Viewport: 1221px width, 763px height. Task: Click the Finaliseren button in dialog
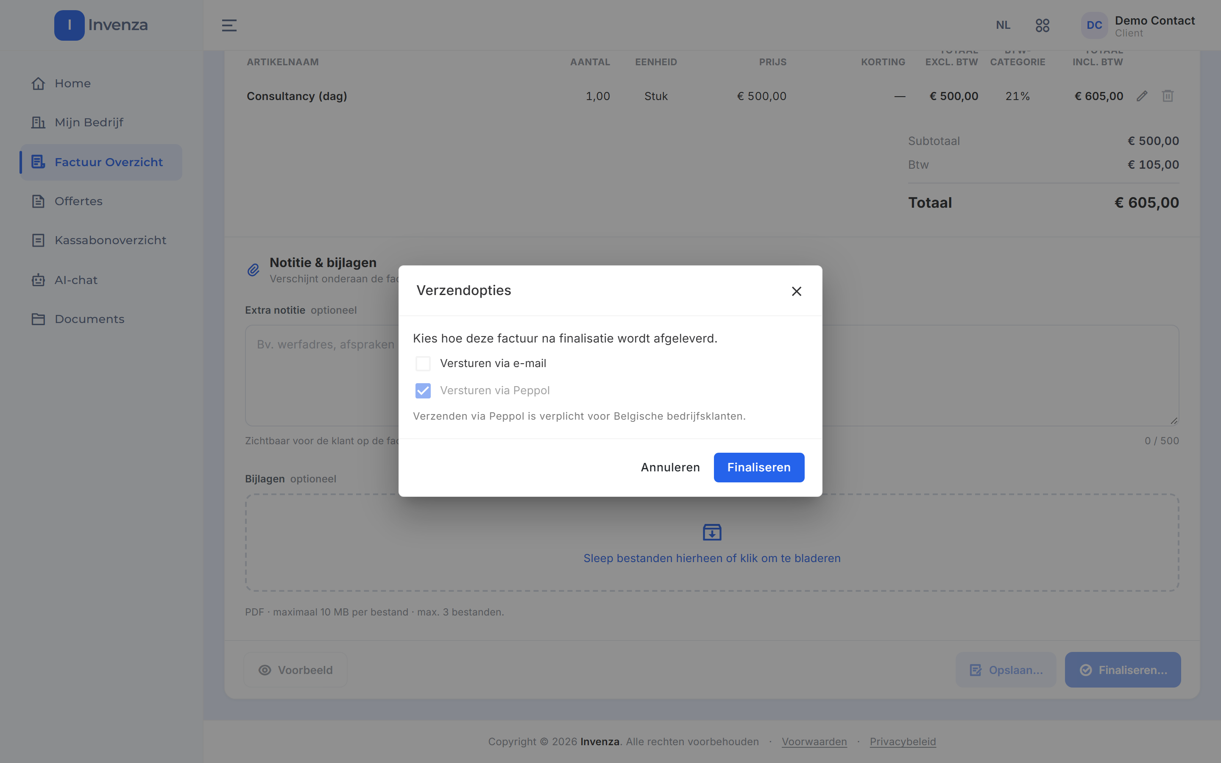(x=759, y=467)
